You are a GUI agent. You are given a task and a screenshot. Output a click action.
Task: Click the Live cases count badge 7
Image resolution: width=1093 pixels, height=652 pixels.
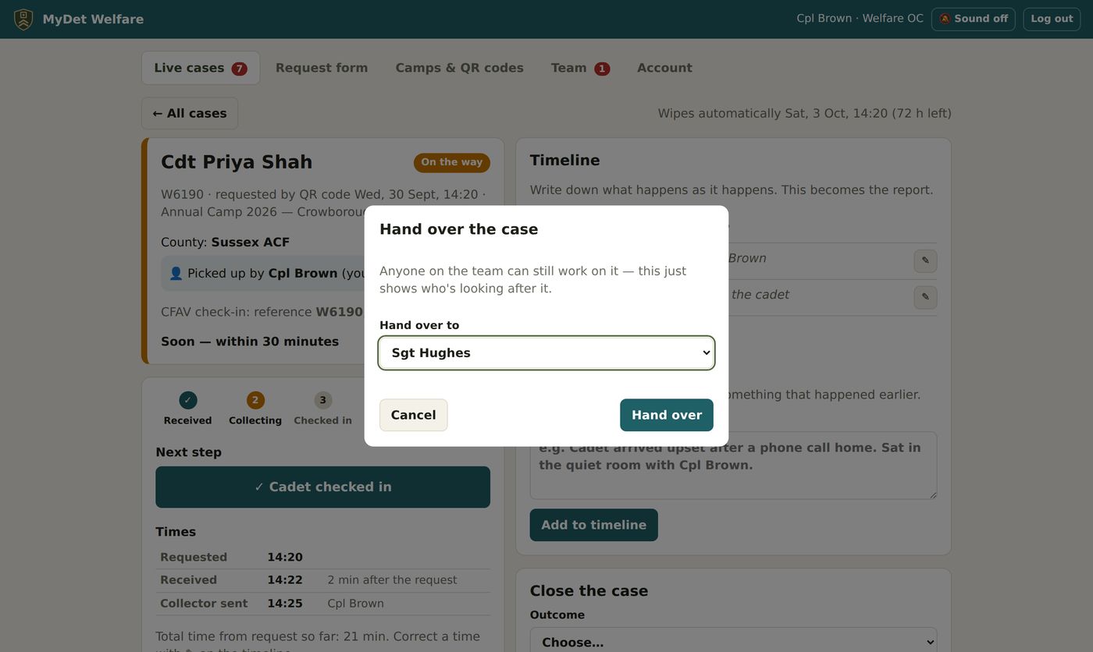239,69
